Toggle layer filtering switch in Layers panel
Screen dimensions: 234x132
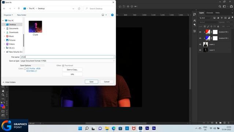(x=233, y=17)
